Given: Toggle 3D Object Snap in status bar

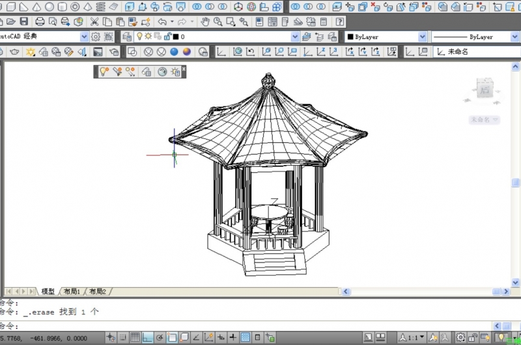Looking at the screenshot, I should pos(184,338).
